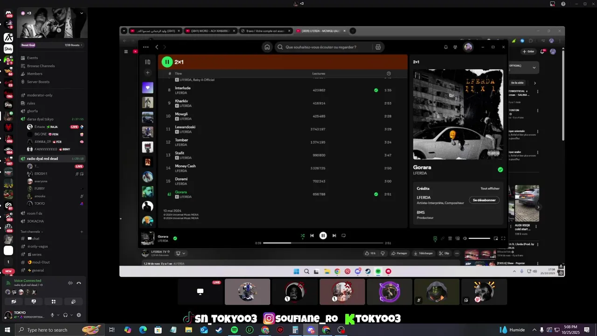Toggle repeat in Spotify player
Screen dimensions: 597x336
pyautogui.click(x=344, y=236)
